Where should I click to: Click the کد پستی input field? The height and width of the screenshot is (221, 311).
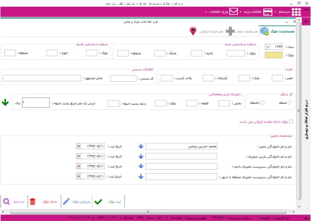(123, 78)
